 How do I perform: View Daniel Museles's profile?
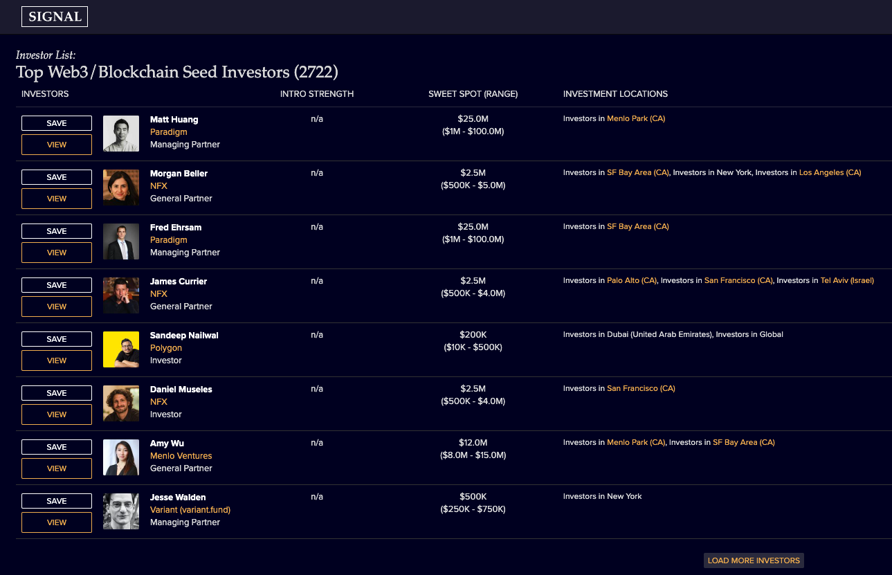pyautogui.click(x=57, y=414)
